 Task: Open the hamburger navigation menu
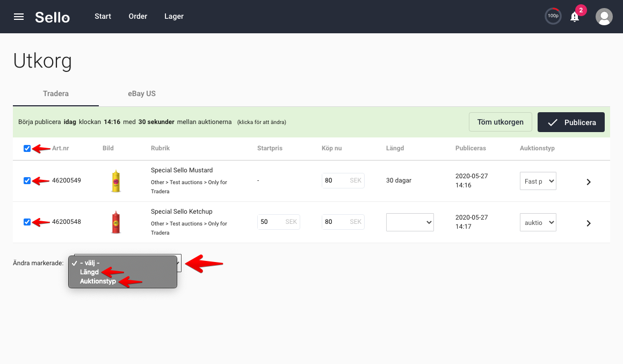pyautogui.click(x=19, y=17)
